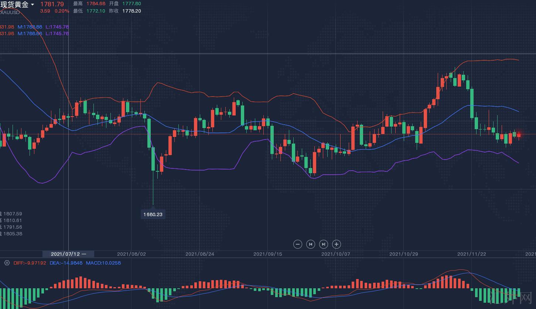Click the 现货黄金 instrument name
536x309 pixels.
14,5
